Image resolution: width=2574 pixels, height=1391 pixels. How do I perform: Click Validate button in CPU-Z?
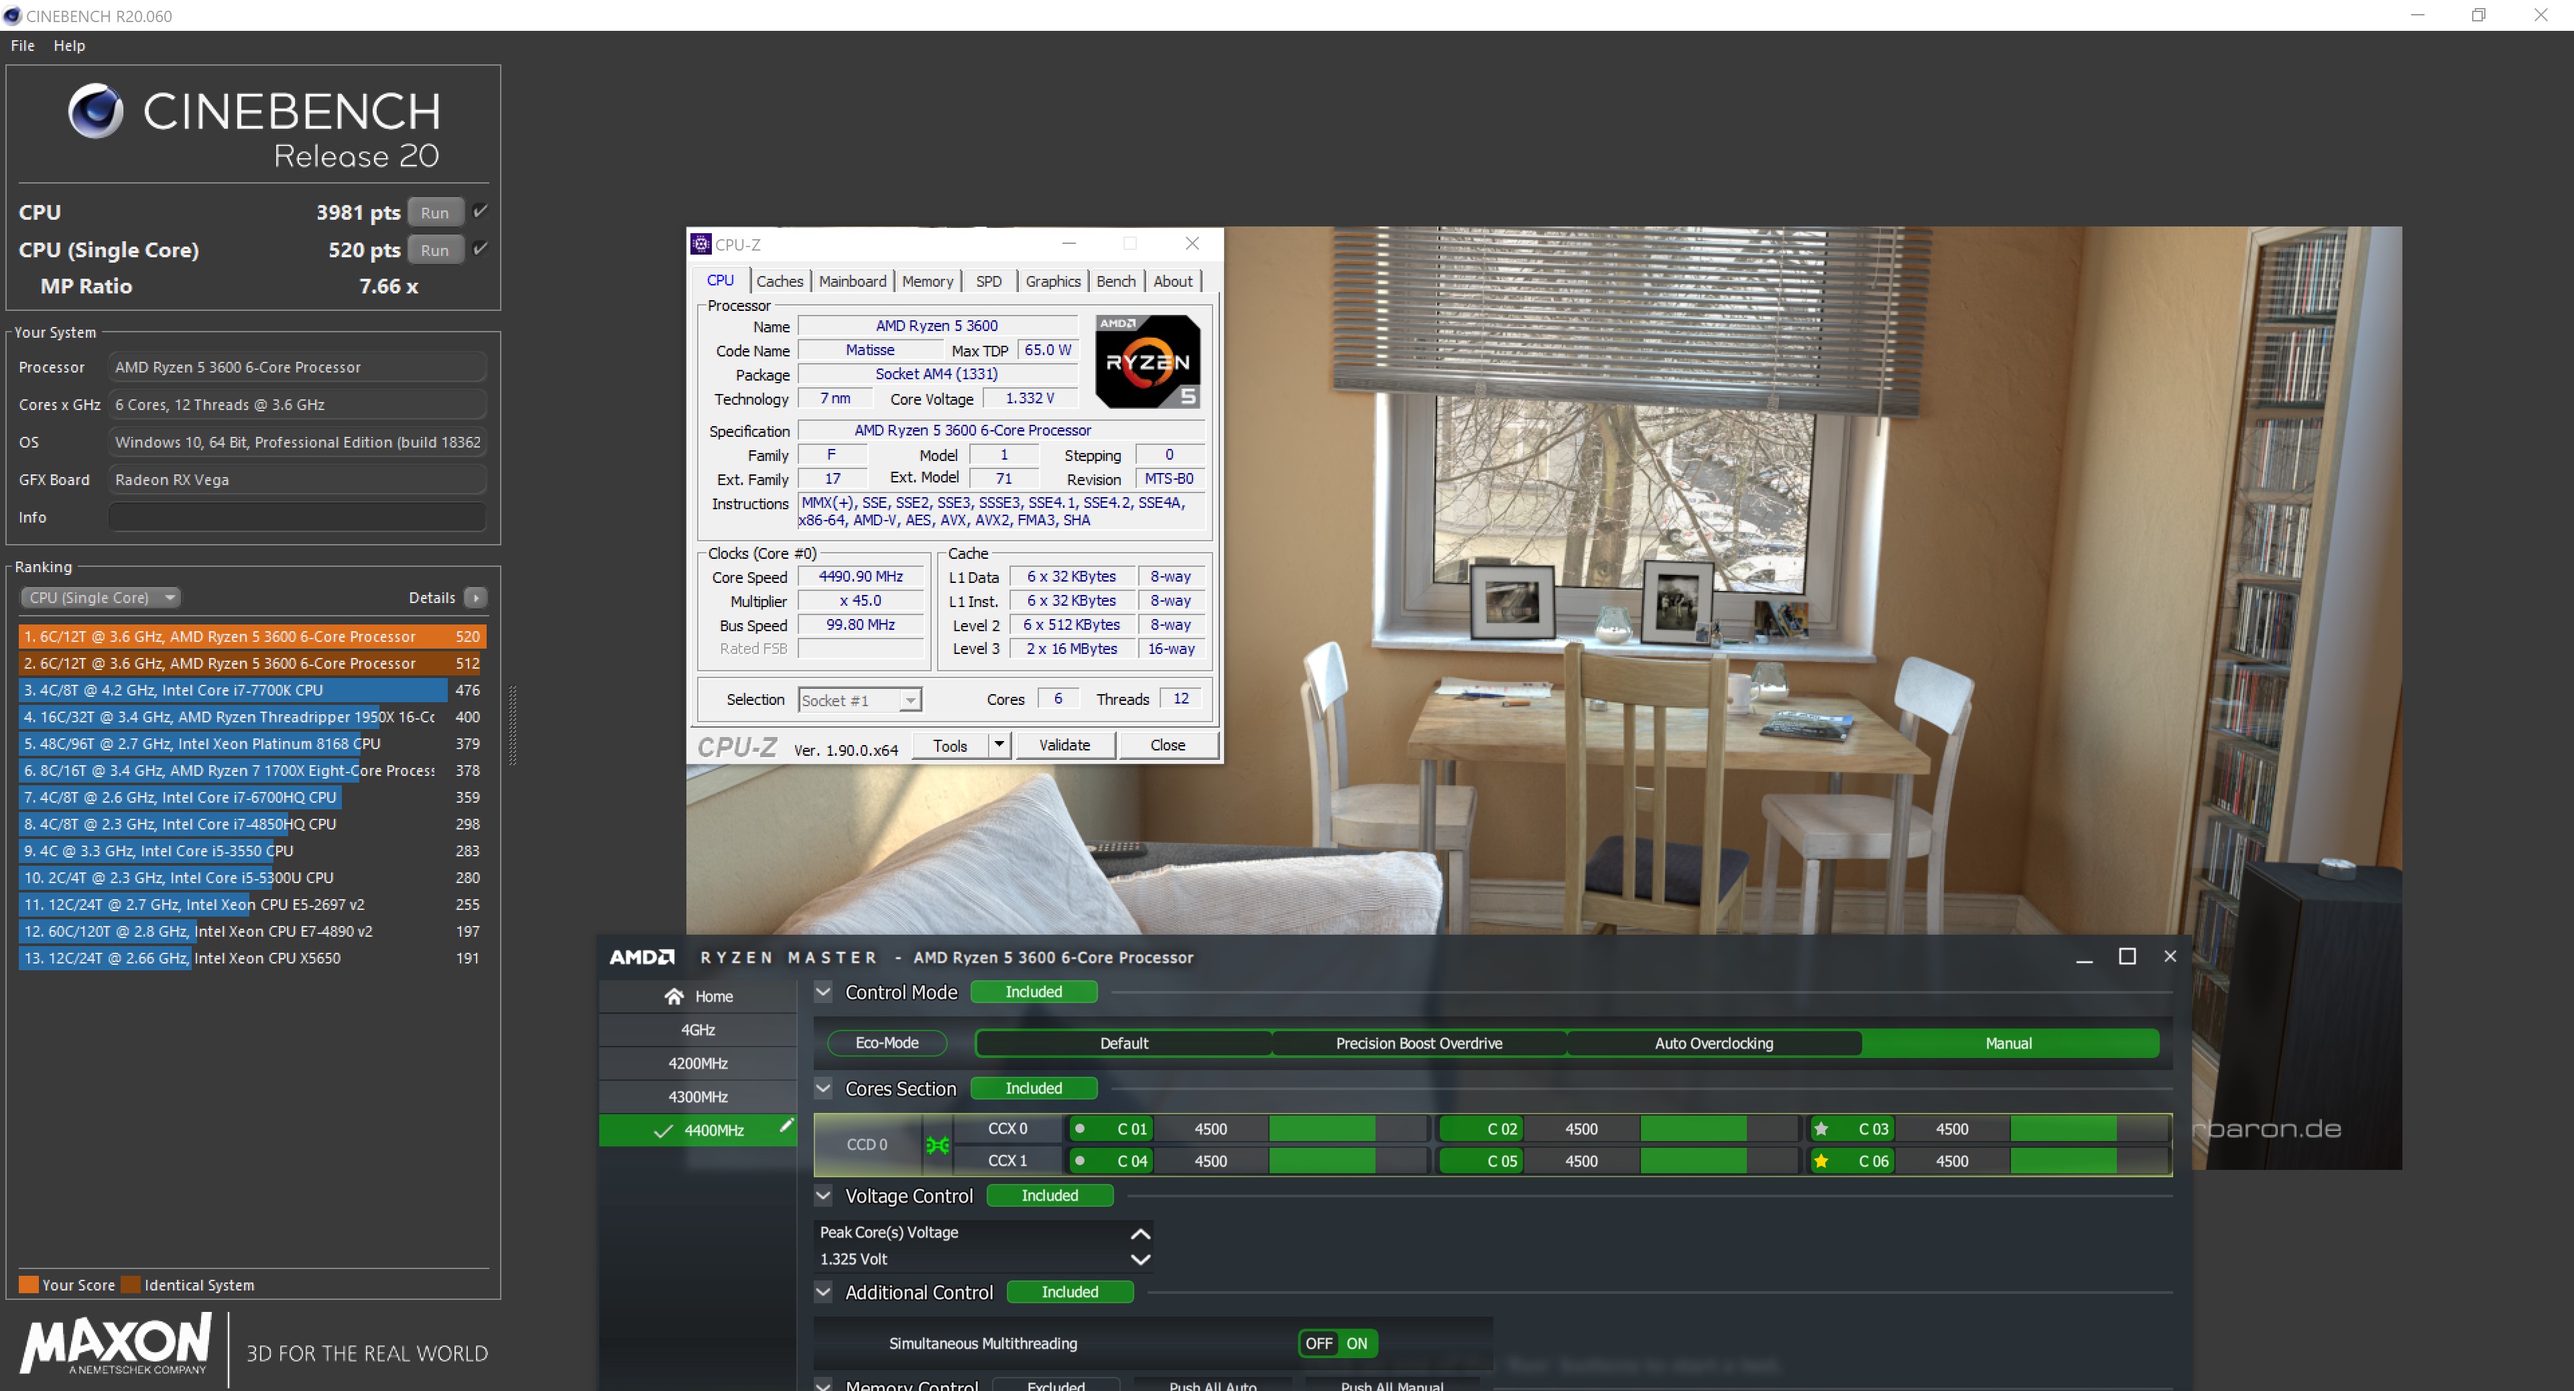tap(1065, 745)
